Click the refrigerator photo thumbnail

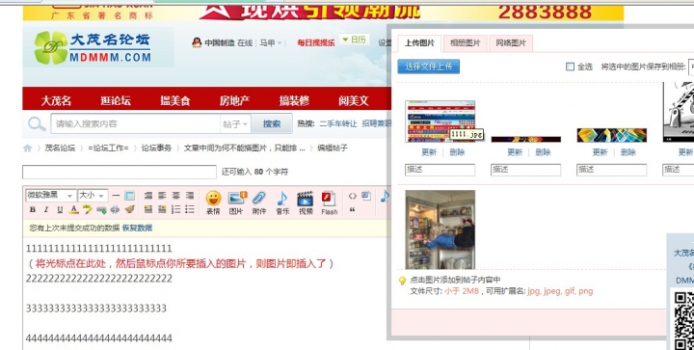(x=440, y=229)
